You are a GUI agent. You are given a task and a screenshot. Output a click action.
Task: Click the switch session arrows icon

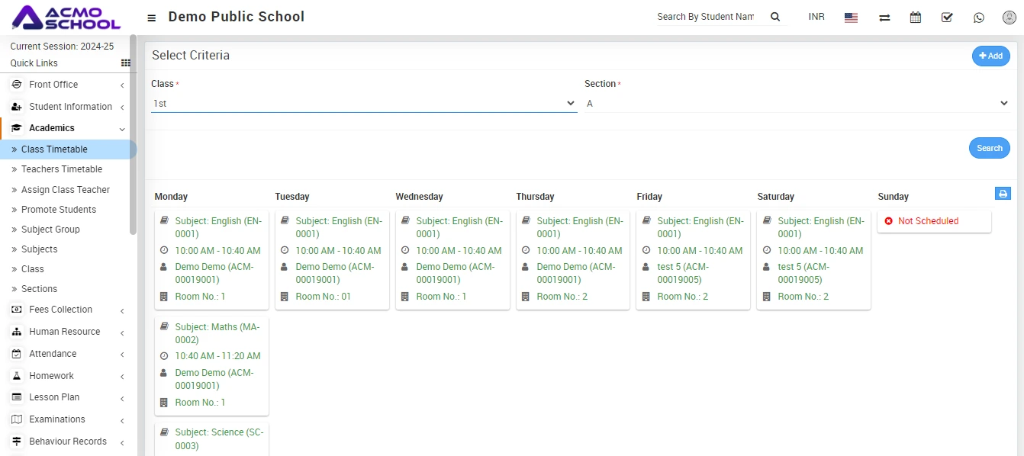(884, 18)
